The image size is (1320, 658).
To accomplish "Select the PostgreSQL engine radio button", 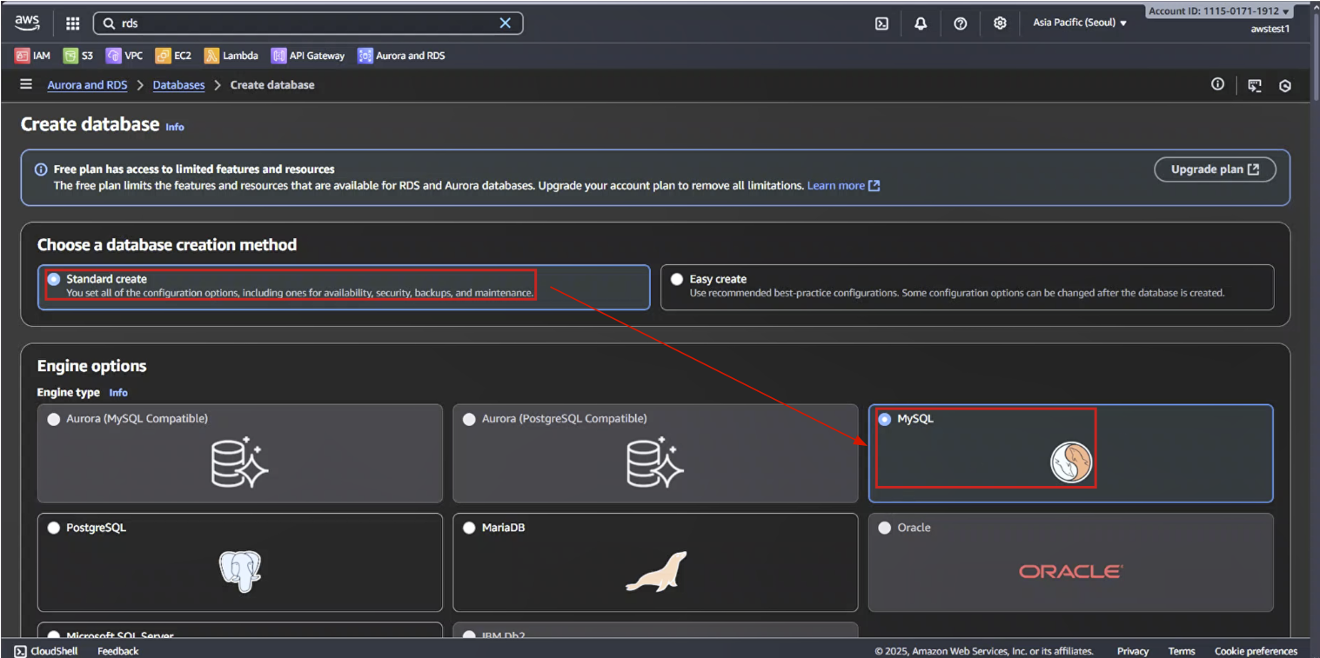I will 54,528.
